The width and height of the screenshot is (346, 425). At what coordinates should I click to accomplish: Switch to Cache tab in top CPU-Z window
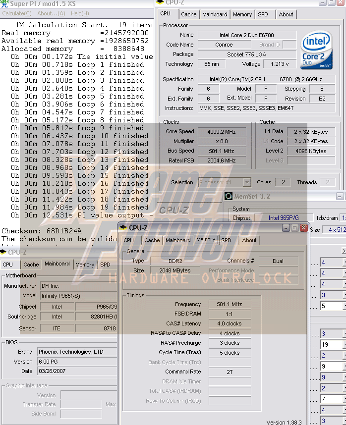pos(189,14)
